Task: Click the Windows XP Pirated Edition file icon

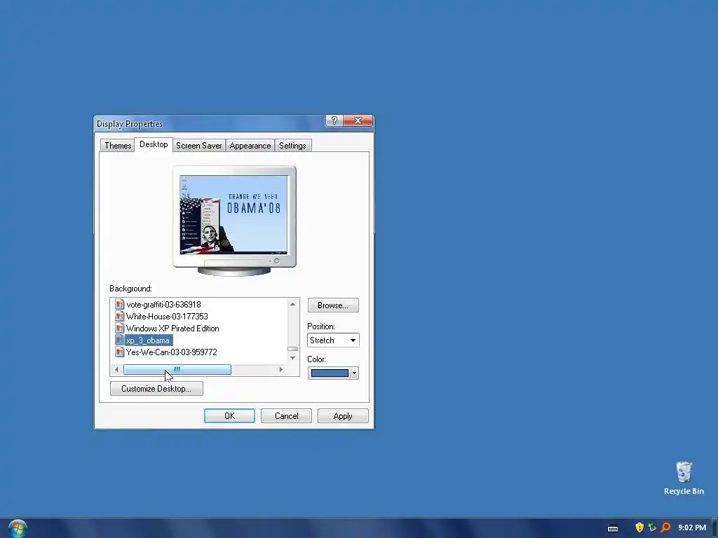Action: [119, 328]
